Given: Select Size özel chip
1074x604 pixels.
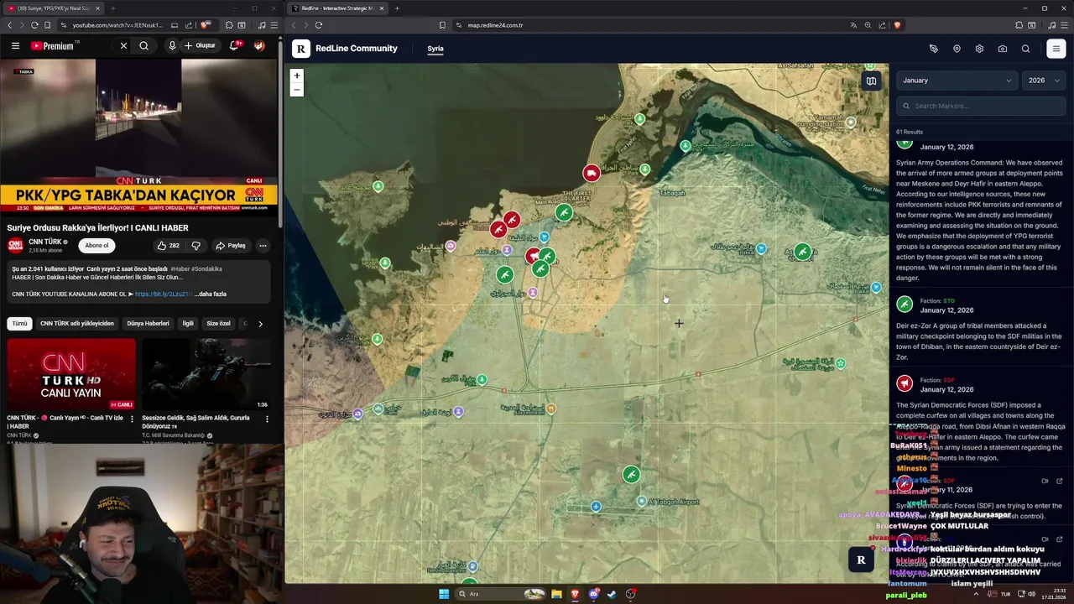Looking at the screenshot, I should (x=218, y=324).
